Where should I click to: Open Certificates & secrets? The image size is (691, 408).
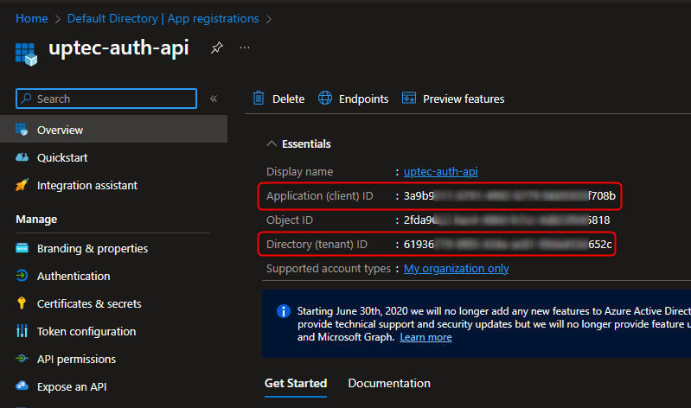coord(88,303)
